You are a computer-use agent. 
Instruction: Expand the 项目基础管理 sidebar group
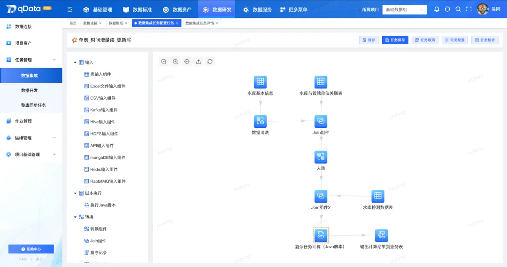54,154
